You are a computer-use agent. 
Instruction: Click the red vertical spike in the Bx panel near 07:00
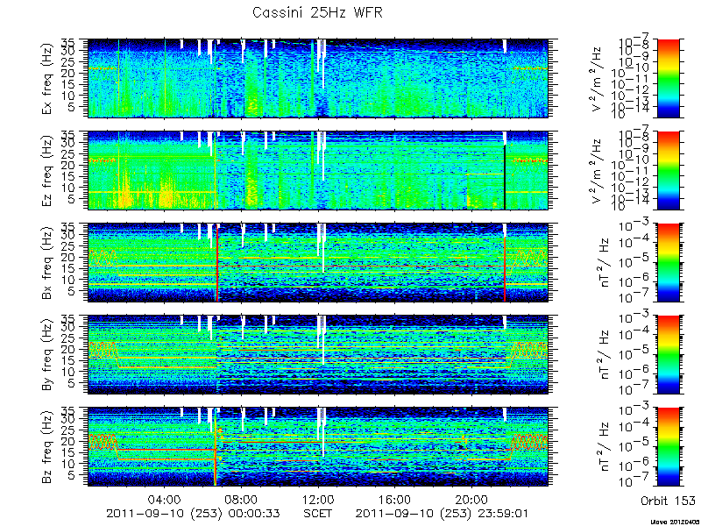(x=217, y=262)
